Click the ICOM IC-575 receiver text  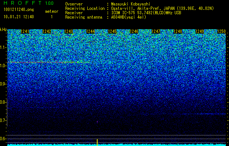click(146, 13)
